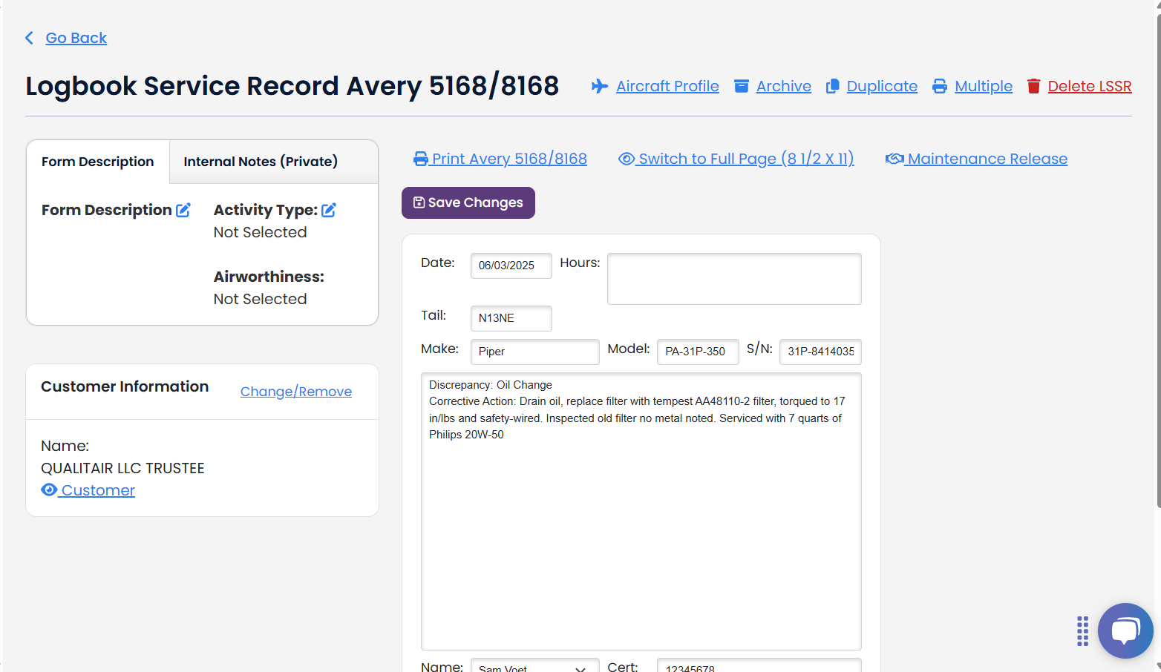Screen dimensions: 1161x672
Task: Click the printer icon before Print Avery 5168/8168
Action: (420, 158)
